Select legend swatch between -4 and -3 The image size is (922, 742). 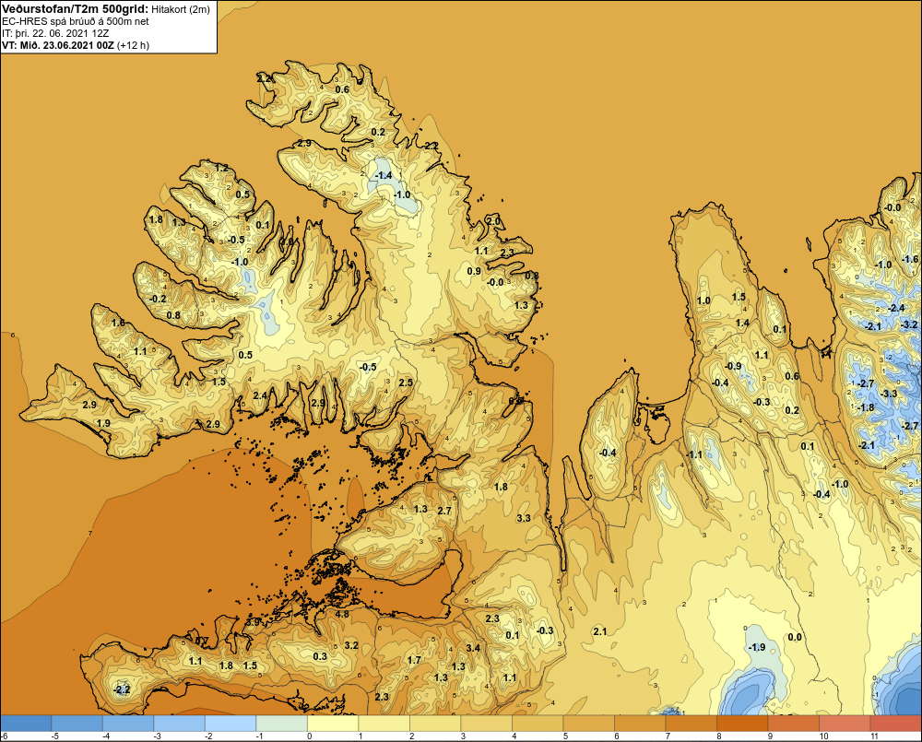[x=128, y=724]
